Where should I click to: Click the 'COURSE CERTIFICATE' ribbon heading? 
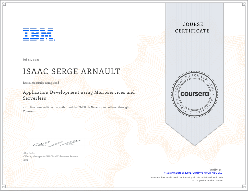[192, 28]
